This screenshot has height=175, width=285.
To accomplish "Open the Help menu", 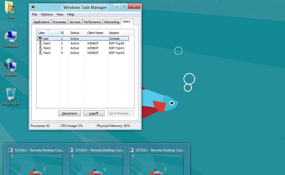I will 71,14.
